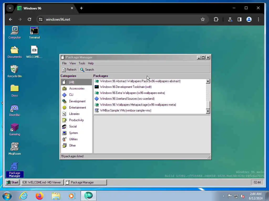Launch Firefox from the taskbar
The width and height of the screenshot is (269, 201).
[39, 196]
